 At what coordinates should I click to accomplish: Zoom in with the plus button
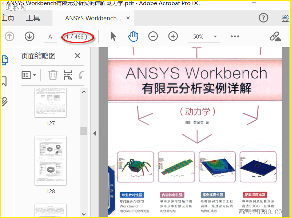(x=173, y=36)
